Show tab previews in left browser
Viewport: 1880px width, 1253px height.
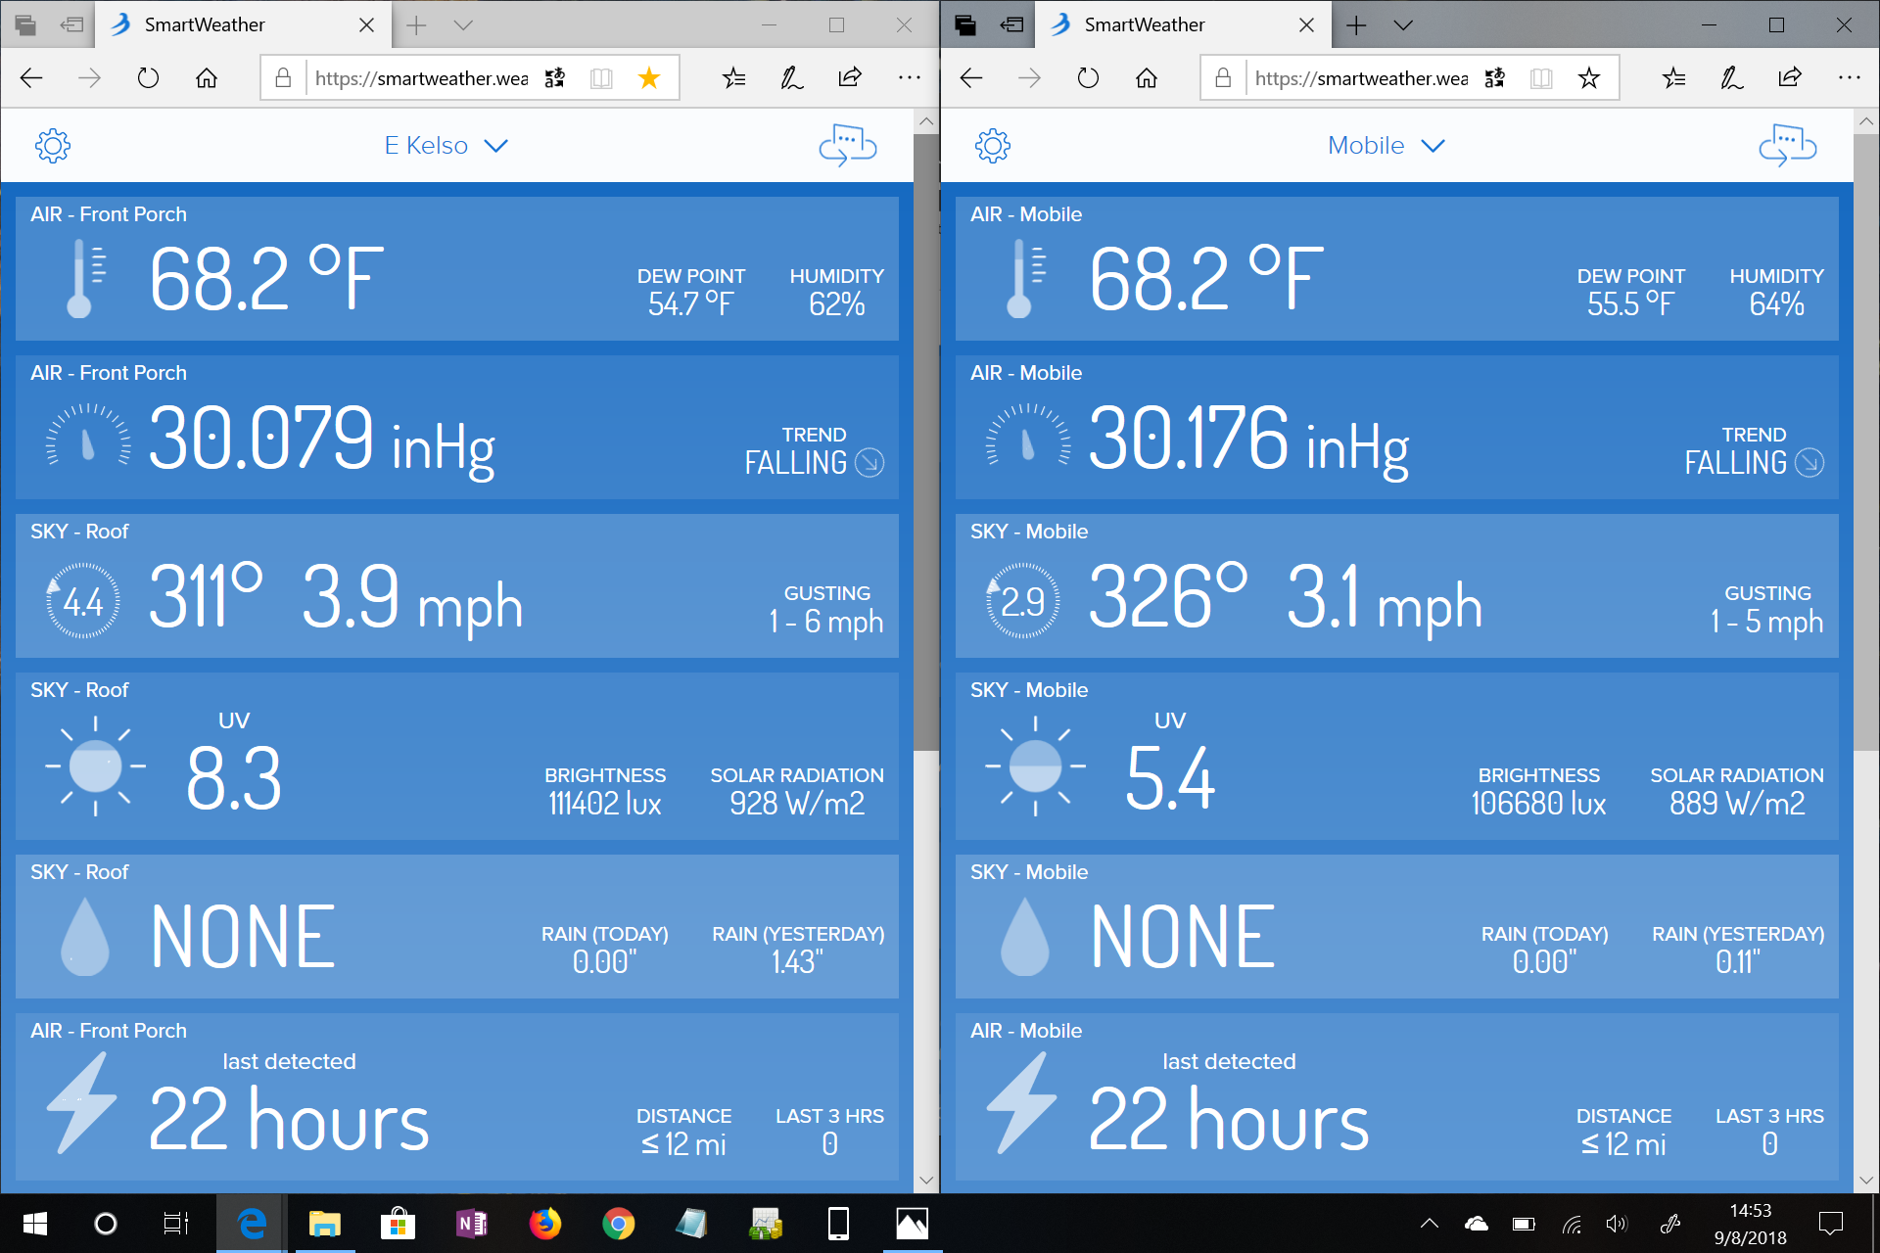pyautogui.click(x=464, y=25)
